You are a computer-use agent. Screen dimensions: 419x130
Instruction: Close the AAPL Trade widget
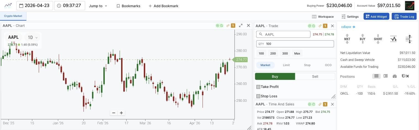click(x=332, y=26)
